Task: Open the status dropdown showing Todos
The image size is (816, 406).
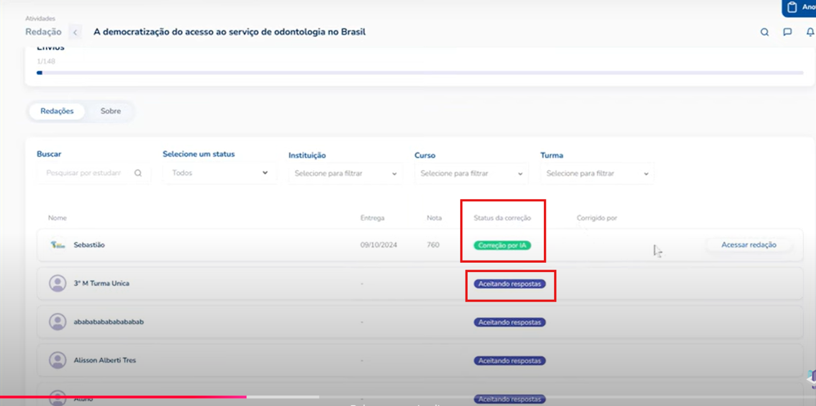Action: (x=220, y=173)
